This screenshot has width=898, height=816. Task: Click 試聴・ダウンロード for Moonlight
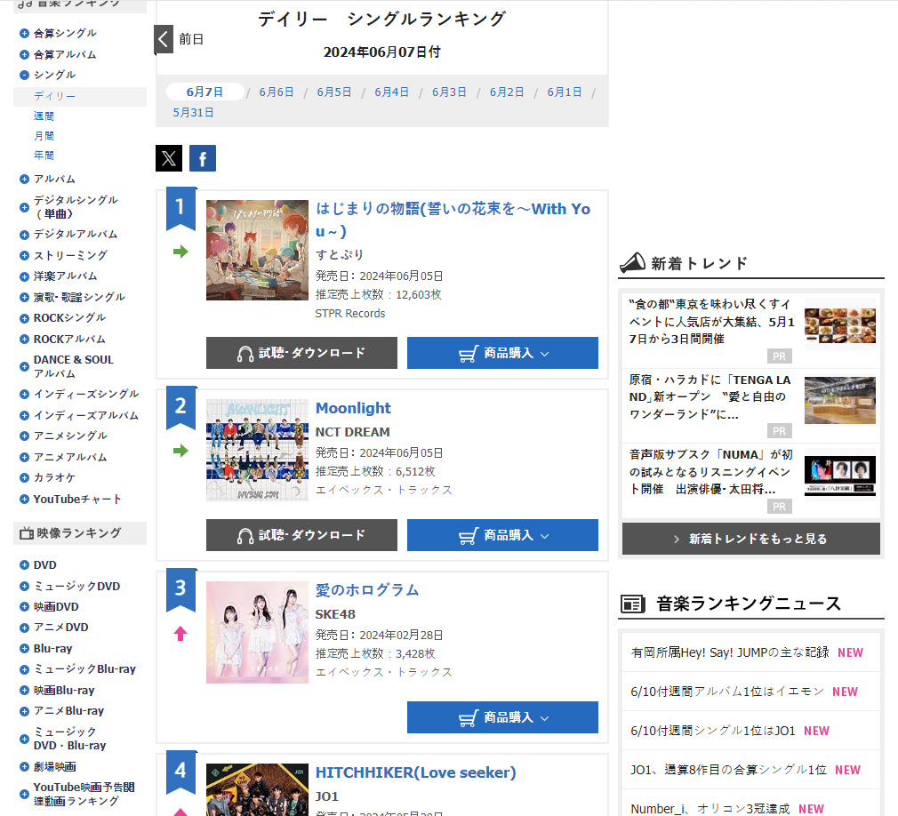tap(301, 535)
